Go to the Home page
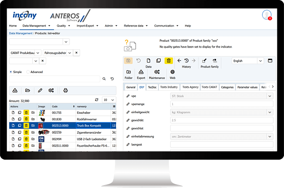Screen dimensions: 284x188 click(x=13, y=26)
